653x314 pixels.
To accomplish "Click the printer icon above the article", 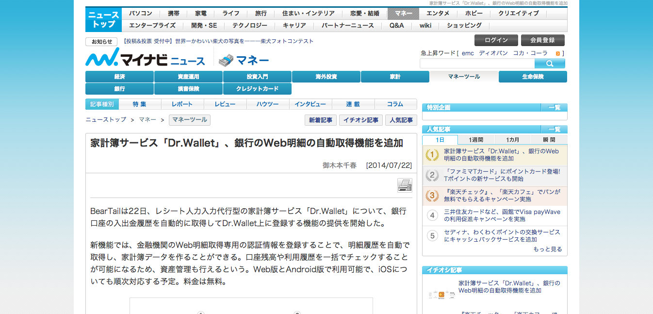I will (405, 185).
